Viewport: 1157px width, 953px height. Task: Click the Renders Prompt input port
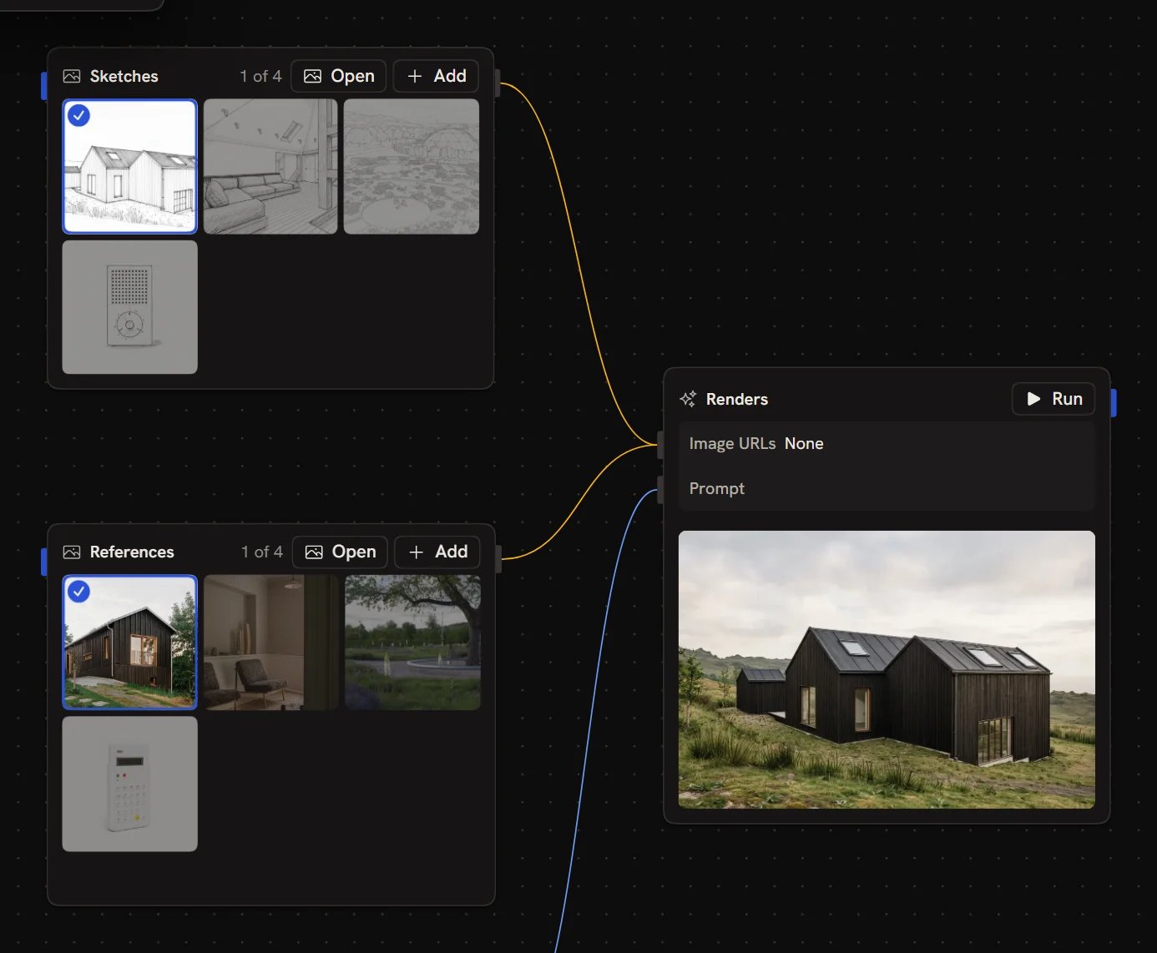(660, 490)
